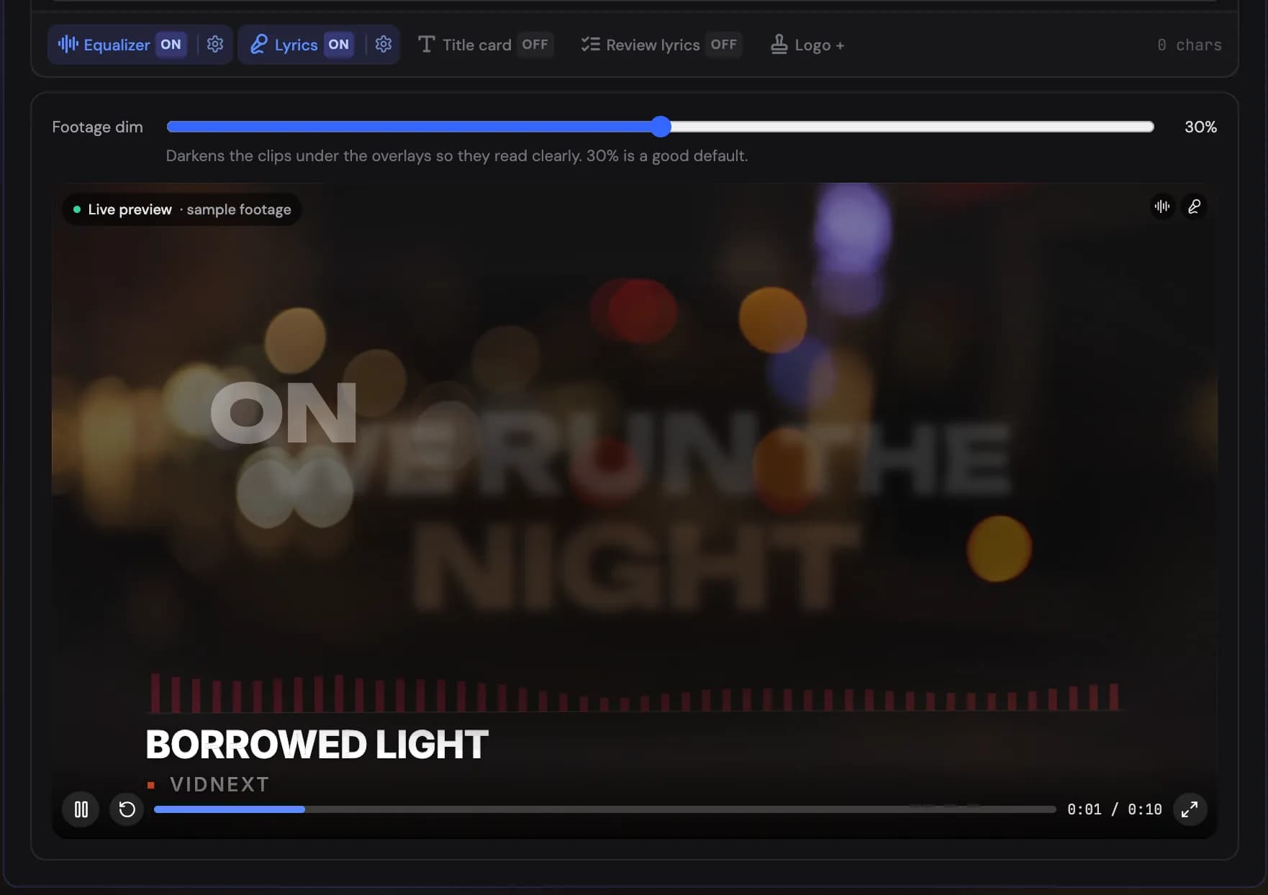Toggle Equalizer ON switch

point(171,45)
